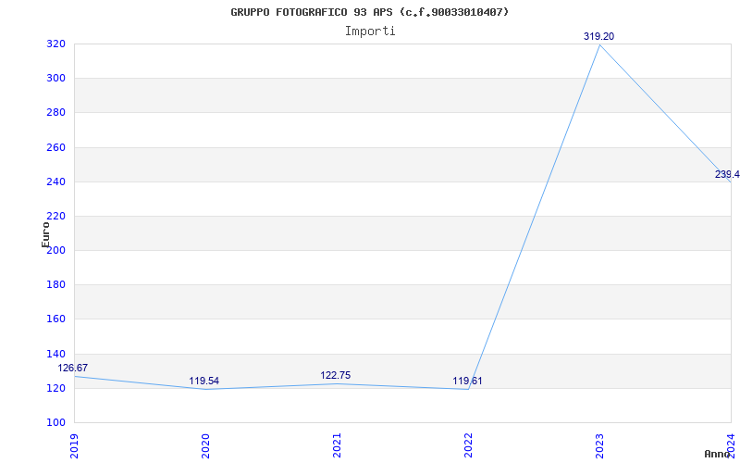The height and width of the screenshot is (463, 740).
Task: Click the 2022 x-axis label
Action: [468, 445]
